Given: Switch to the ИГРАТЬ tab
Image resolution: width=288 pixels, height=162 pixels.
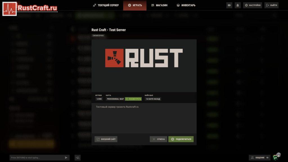Looking at the screenshot, I should point(135,5).
